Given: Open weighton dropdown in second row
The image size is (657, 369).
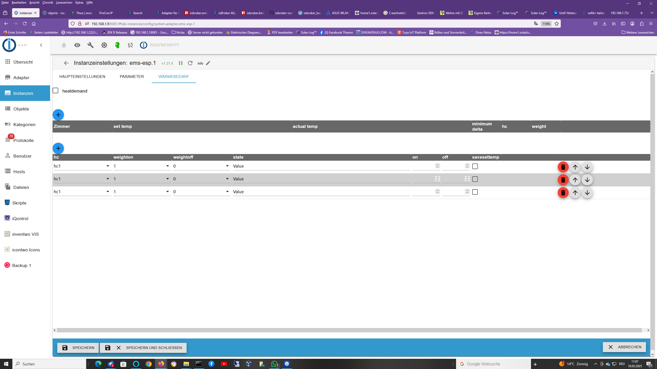Looking at the screenshot, I should coord(142,179).
